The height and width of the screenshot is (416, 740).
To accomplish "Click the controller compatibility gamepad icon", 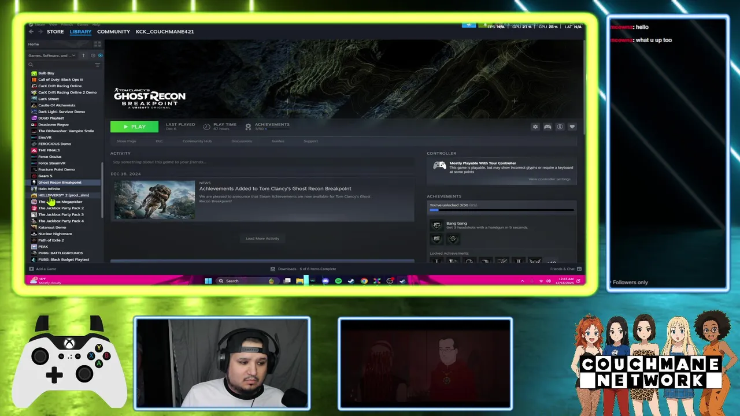I will (439, 166).
